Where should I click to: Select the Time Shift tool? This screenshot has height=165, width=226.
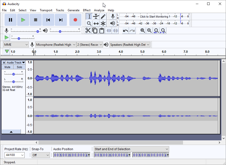(x=96, y=24)
